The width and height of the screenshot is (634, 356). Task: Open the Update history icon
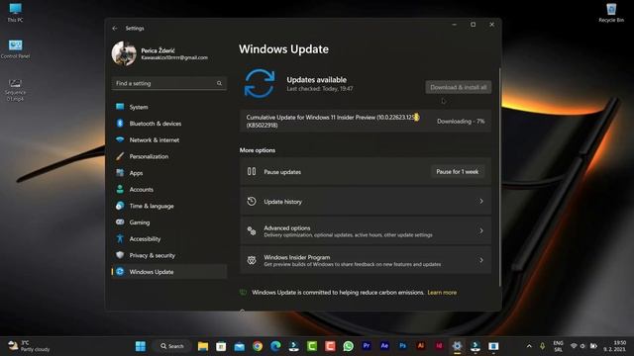pyautogui.click(x=252, y=201)
